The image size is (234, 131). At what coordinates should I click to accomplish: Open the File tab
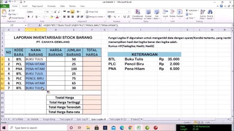(5, 6)
